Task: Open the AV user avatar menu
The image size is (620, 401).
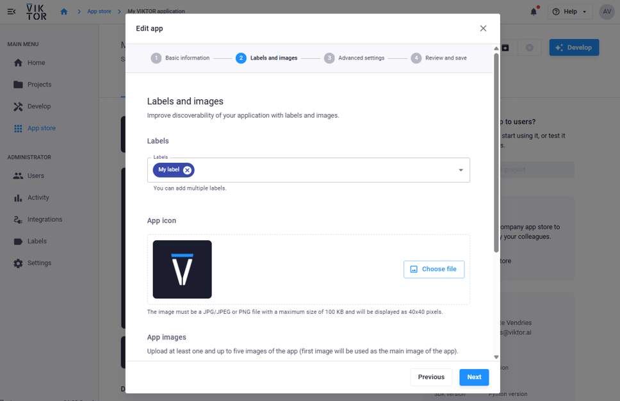Action: 607,12
